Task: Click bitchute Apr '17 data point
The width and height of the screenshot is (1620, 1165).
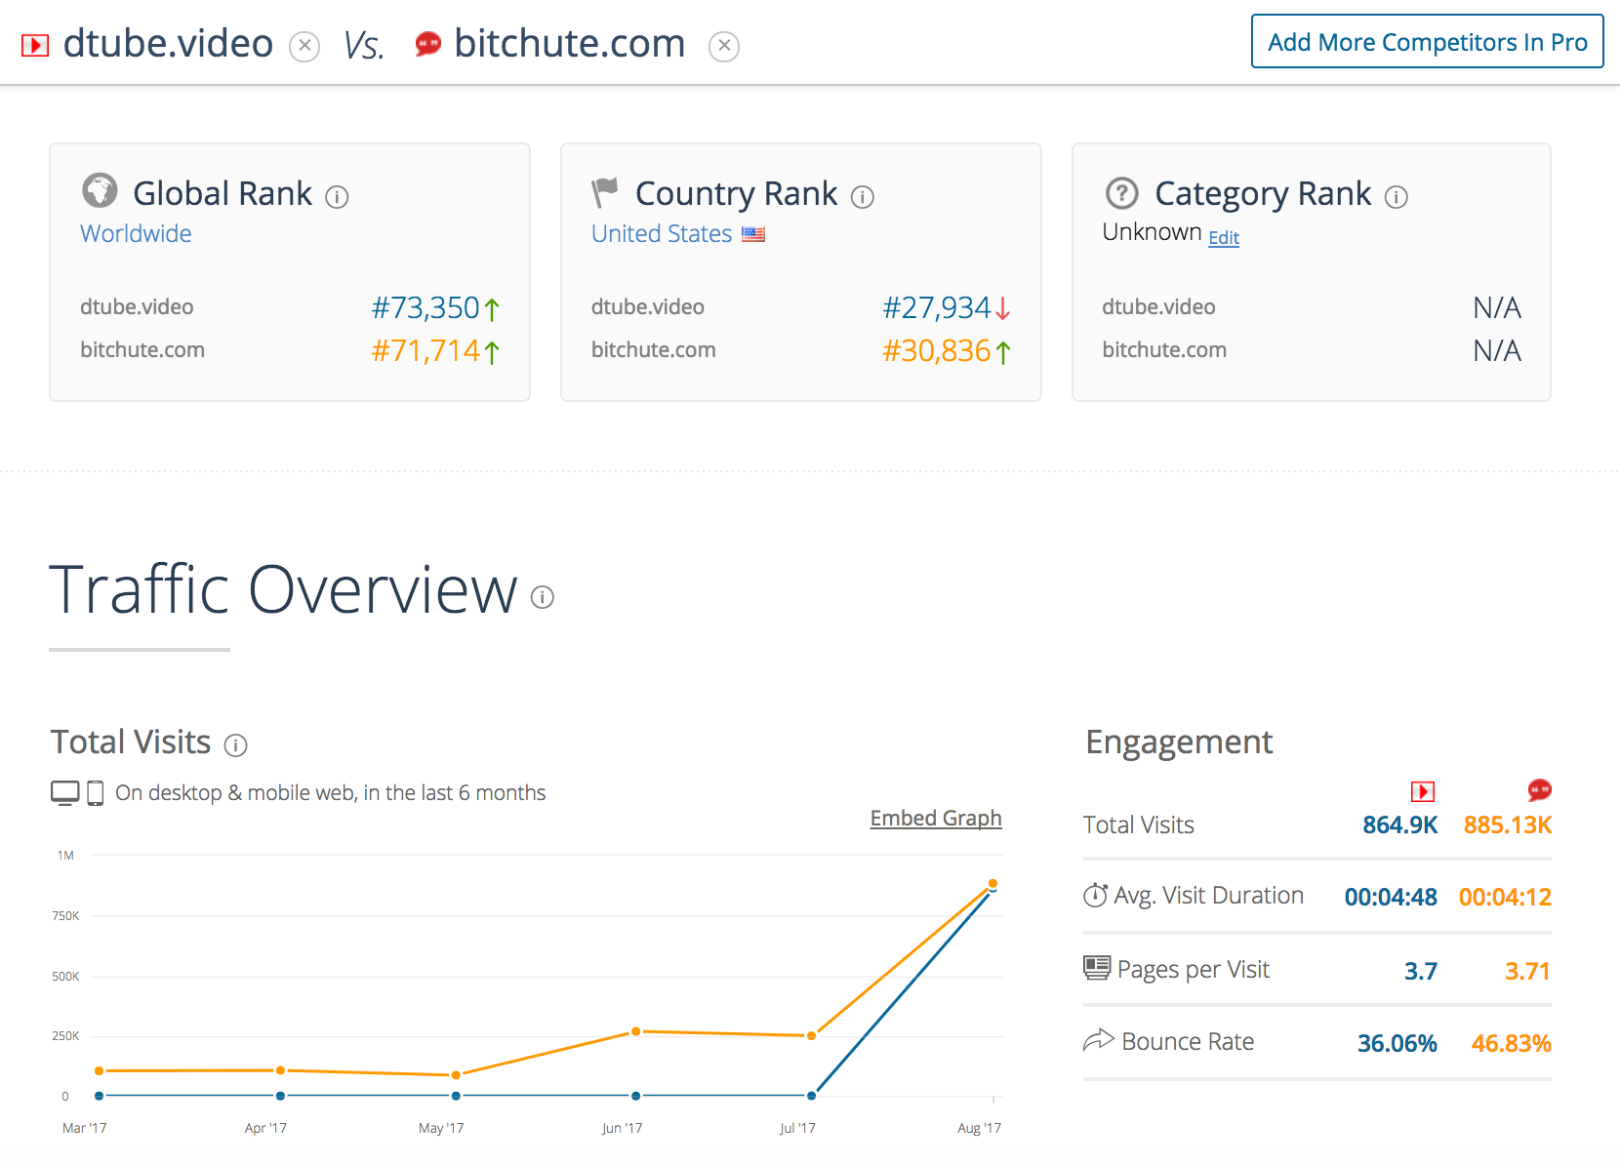Action: [280, 1070]
